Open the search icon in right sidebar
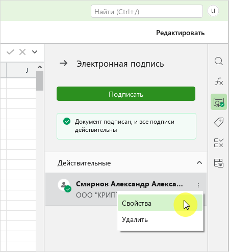 tap(219, 61)
